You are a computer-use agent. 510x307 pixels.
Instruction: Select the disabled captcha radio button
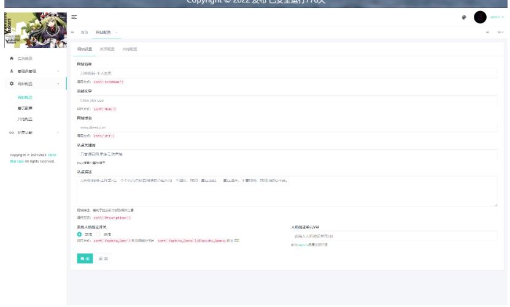[99, 234]
